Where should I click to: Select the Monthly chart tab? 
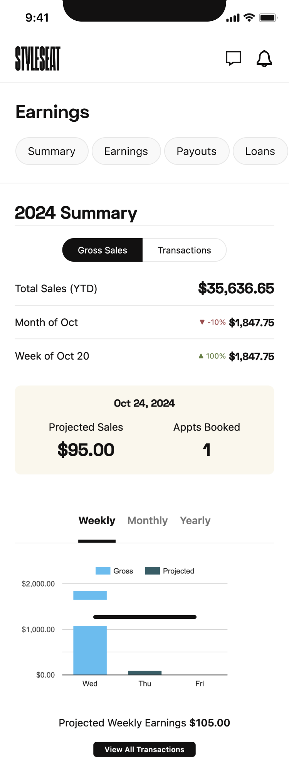tap(148, 521)
